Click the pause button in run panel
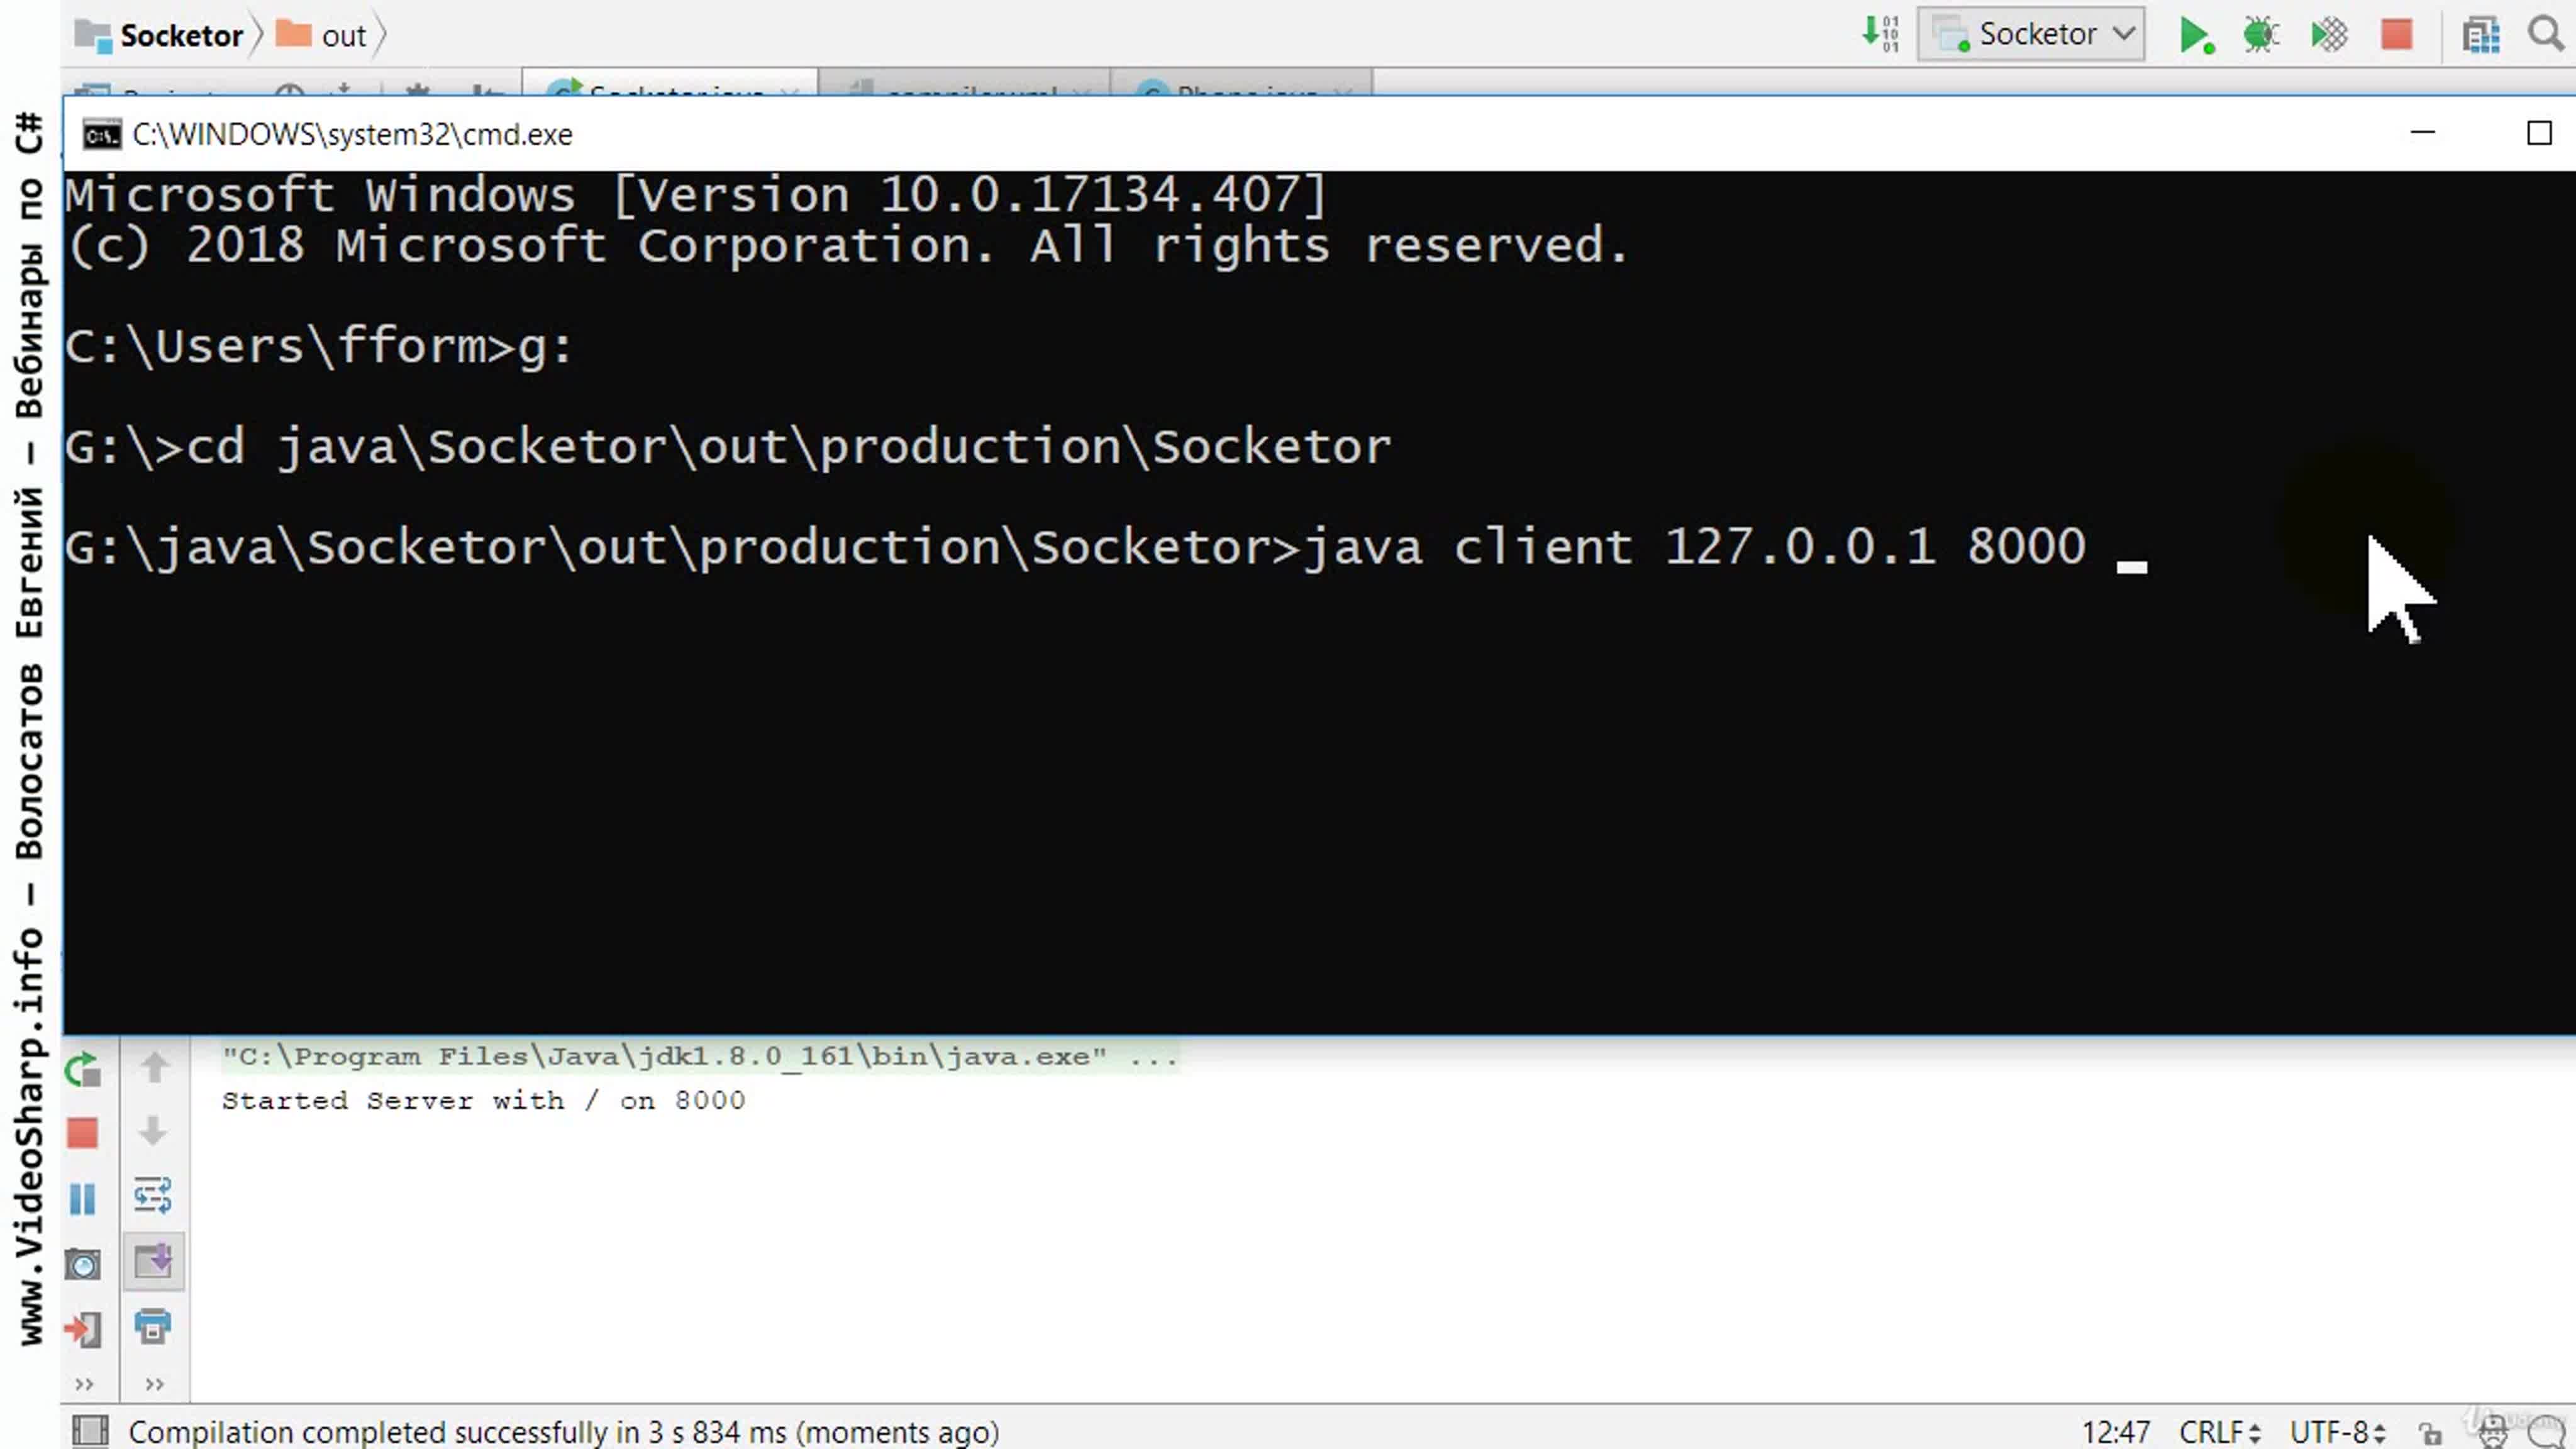This screenshot has height=1449, width=2576. (x=83, y=1198)
